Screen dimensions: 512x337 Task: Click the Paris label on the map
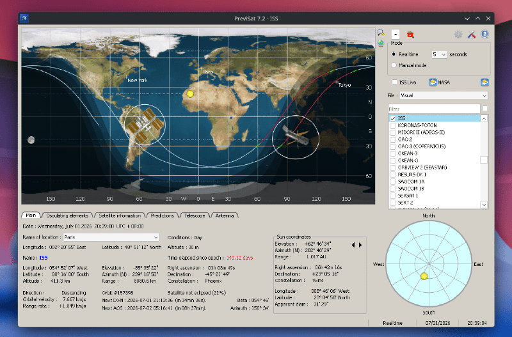coord(207,72)
